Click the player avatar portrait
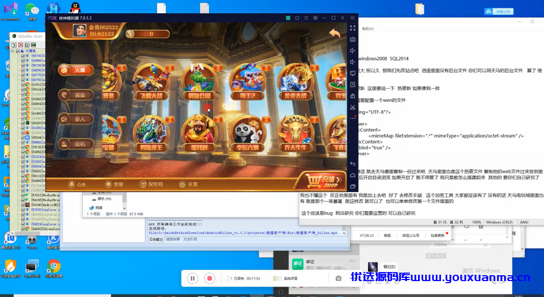 pos(80,30)
